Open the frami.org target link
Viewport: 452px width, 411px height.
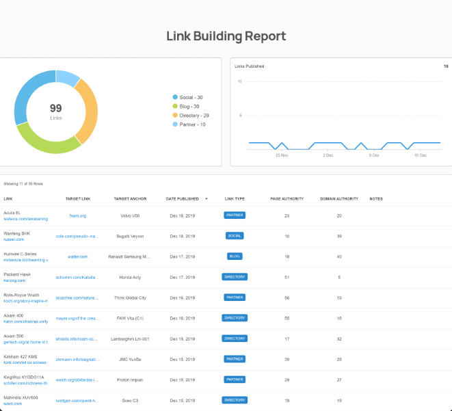pos(77,215)
